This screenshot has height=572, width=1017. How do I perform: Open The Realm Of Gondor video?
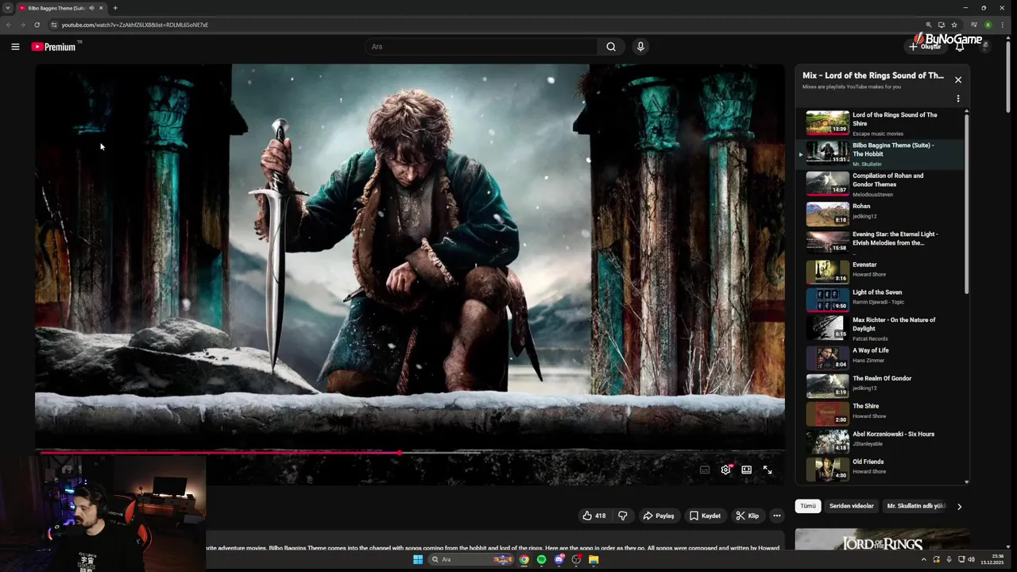tap(881, 385)
